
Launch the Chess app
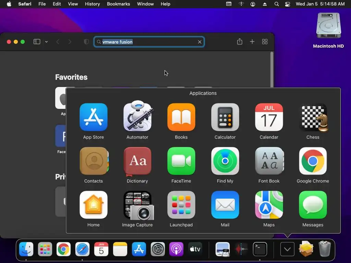[313, 118]
